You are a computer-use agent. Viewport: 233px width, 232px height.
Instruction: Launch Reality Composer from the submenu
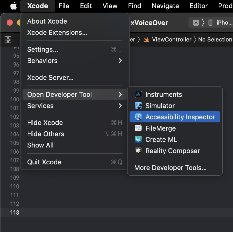(x=175, y=151)
